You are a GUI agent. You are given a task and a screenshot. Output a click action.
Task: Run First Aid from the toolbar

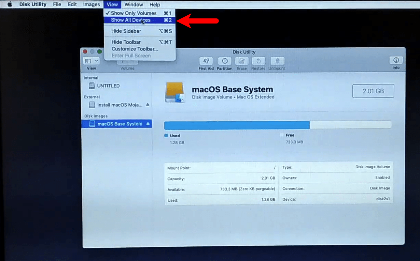pos(206,61)
